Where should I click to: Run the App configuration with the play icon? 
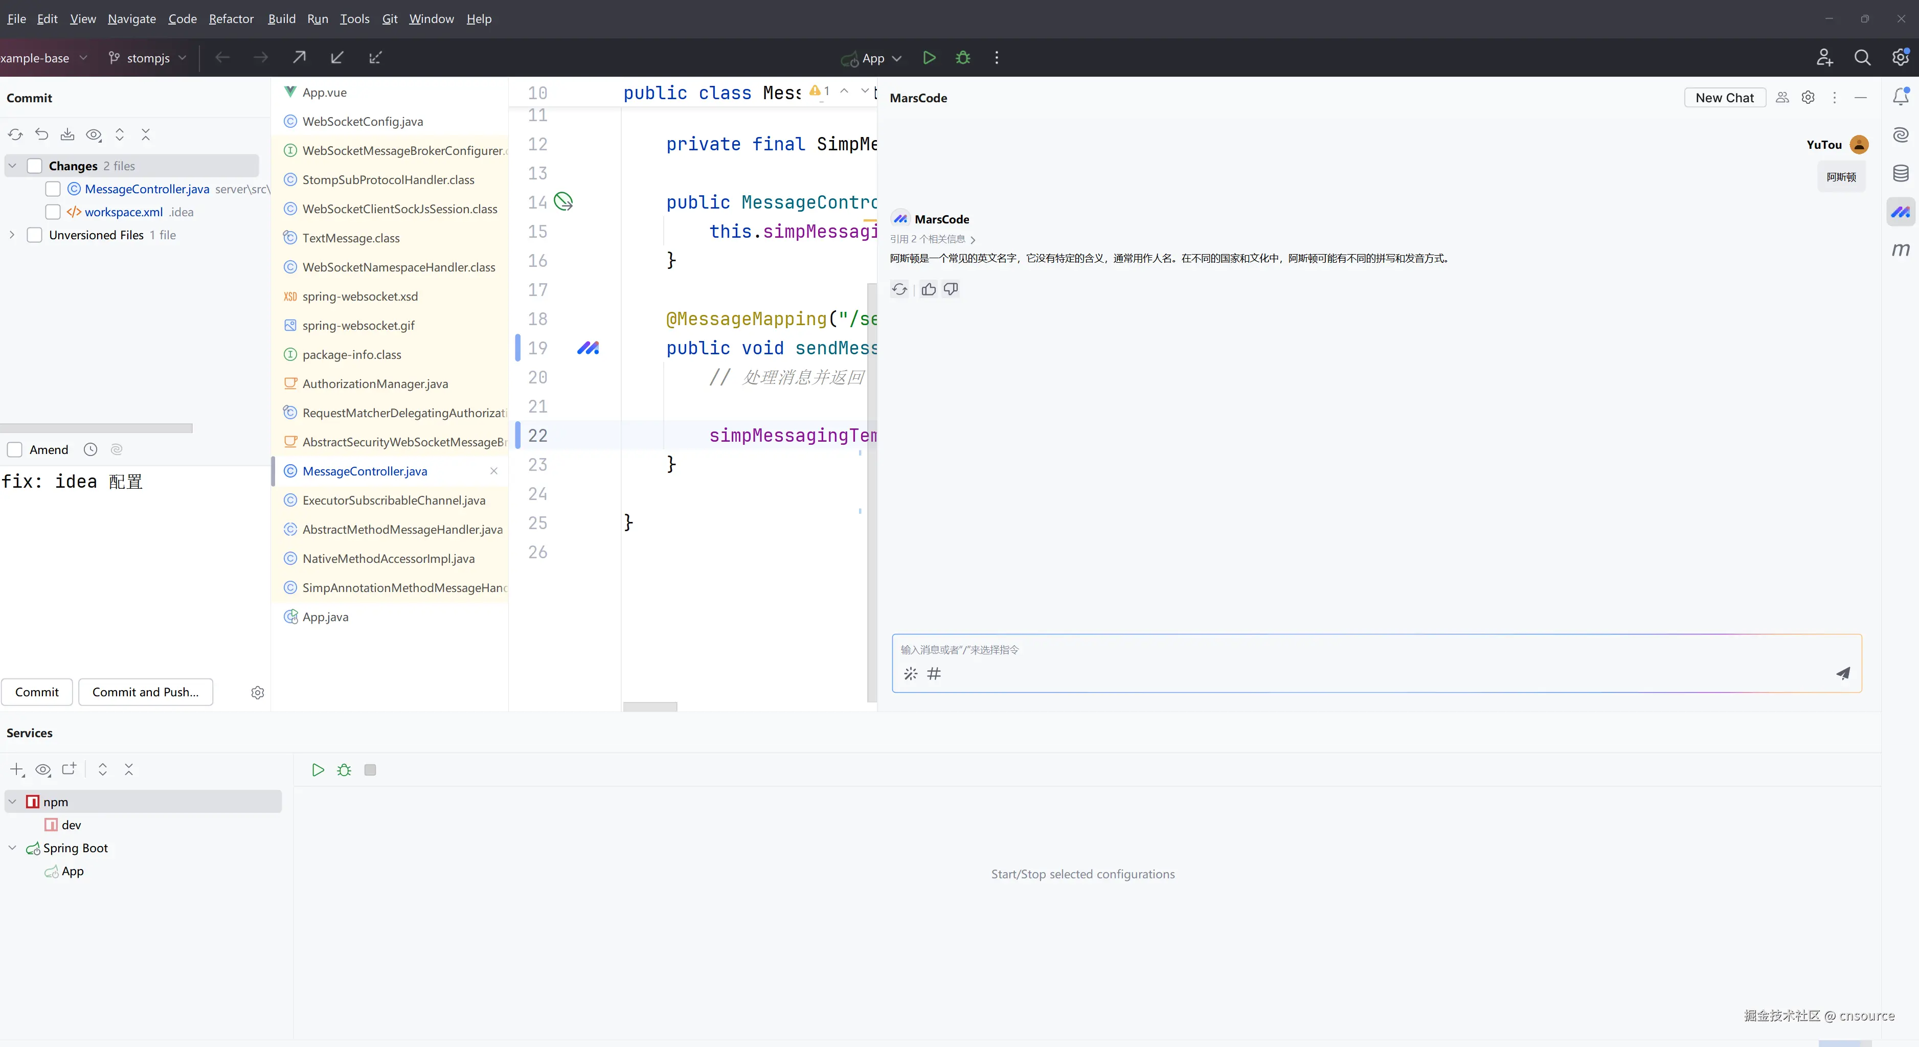(929, 57)
